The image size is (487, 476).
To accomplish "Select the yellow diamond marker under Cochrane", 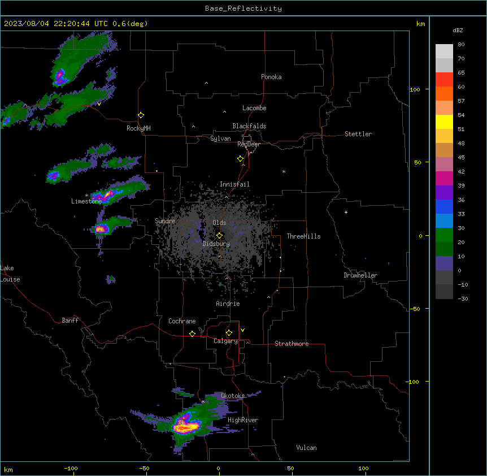I will [x=192, y=334].
